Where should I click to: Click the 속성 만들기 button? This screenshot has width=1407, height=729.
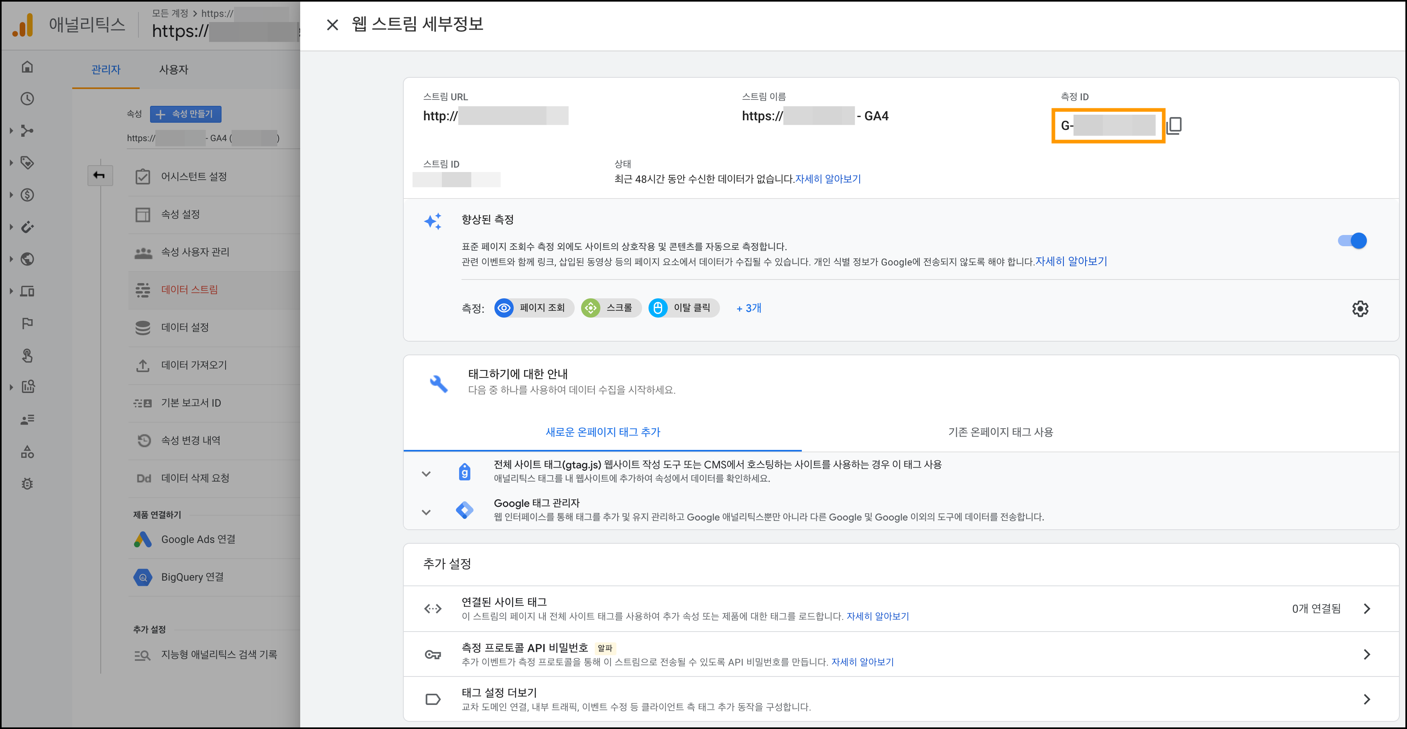186,114
